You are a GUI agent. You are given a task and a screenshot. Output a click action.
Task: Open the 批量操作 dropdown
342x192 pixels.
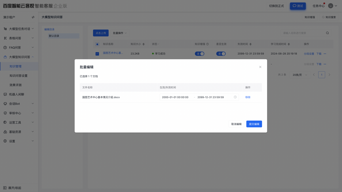click(120, 33)
